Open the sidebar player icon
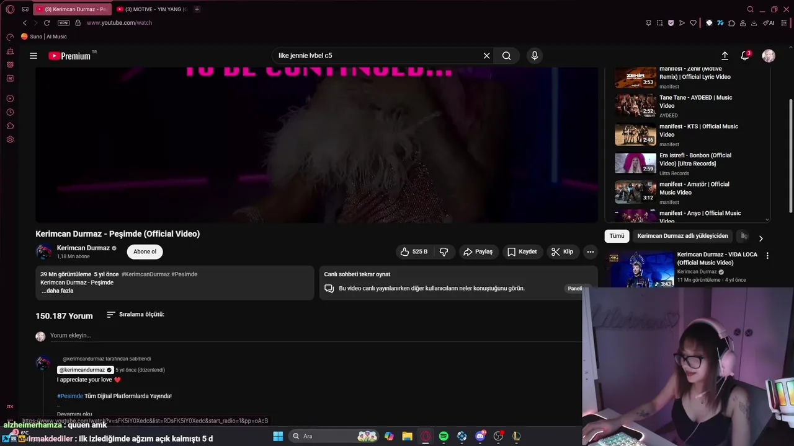This screenshot has height=446, width=794. tap(10, 98)
